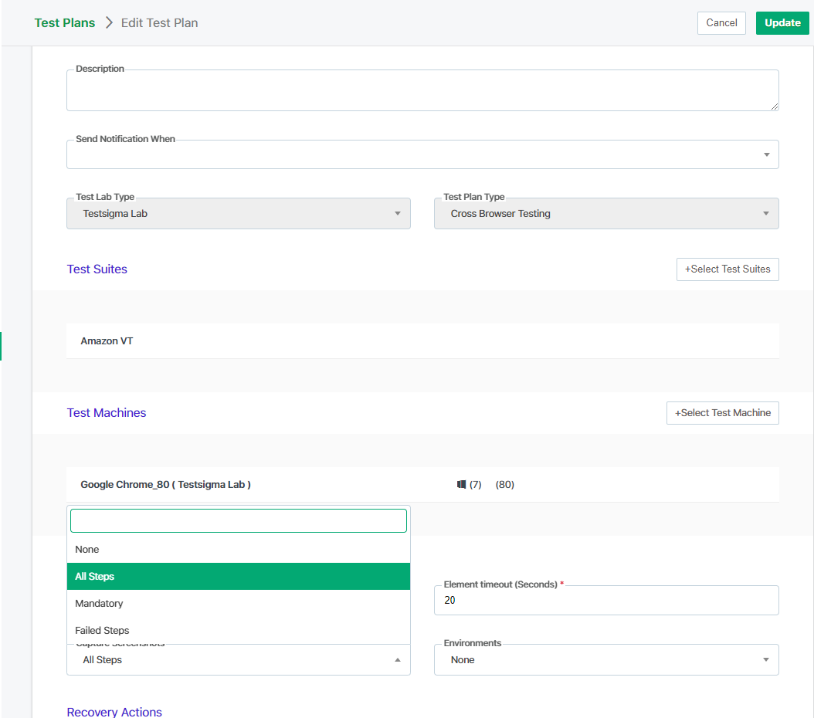Choose Mandatory from screenshot options
814x718 pixels.
[x=239, y=603]
